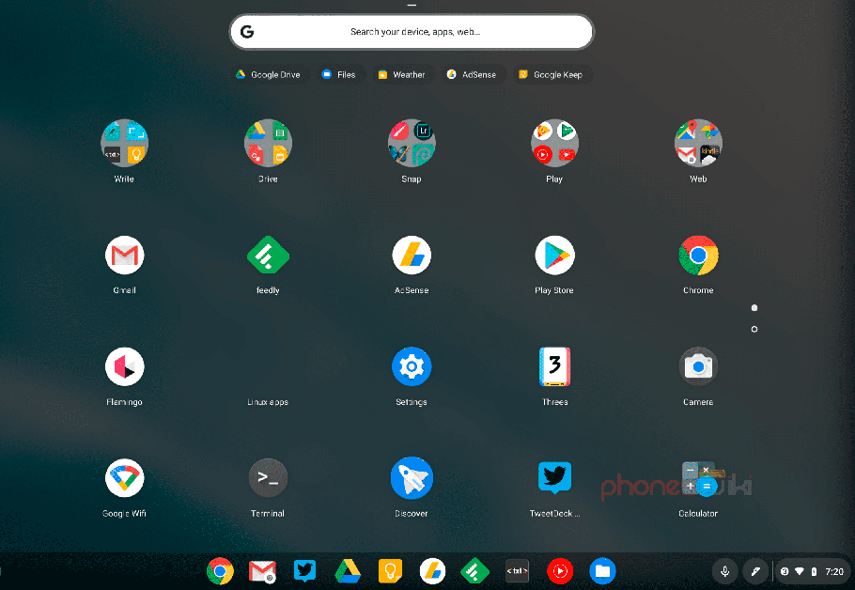
Task: Launch the feedly app
Action: click(x=268, y=254)
